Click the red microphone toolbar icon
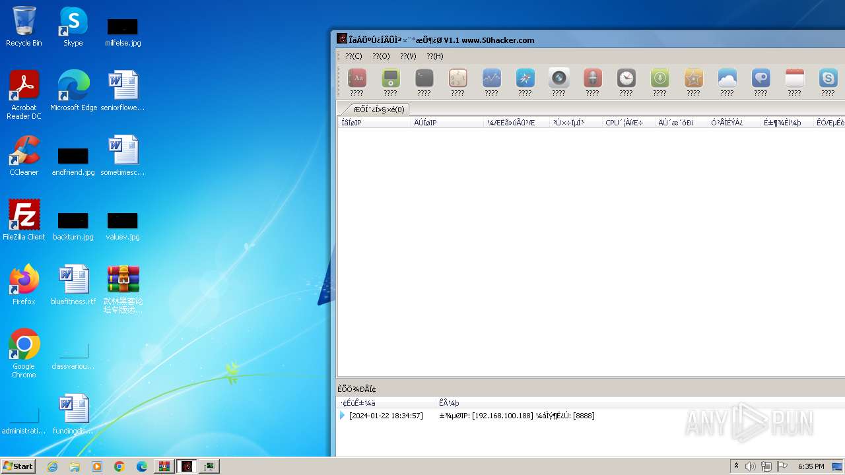The height and width of the screenshot is (475, 845). click(593, 79)
